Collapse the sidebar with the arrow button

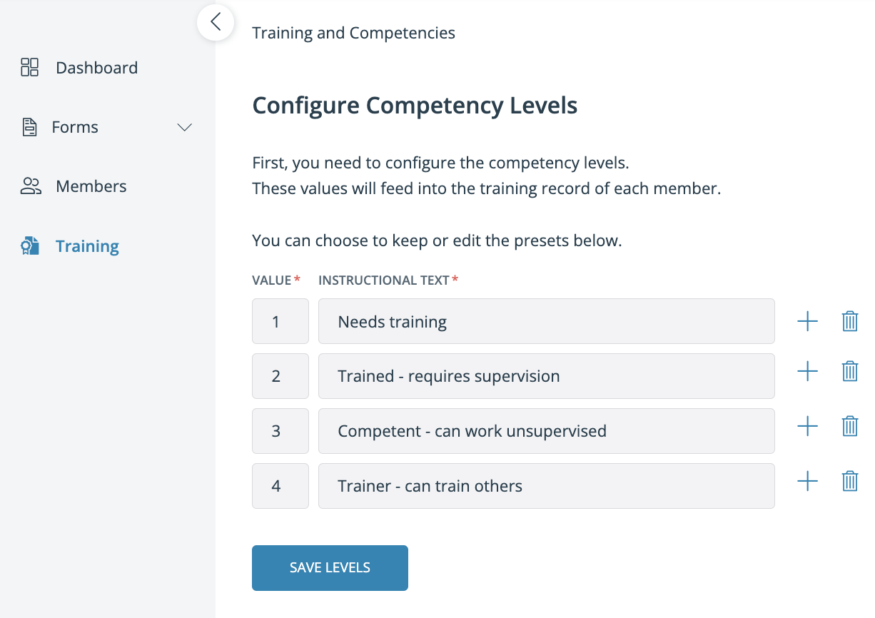pos(216,22)
